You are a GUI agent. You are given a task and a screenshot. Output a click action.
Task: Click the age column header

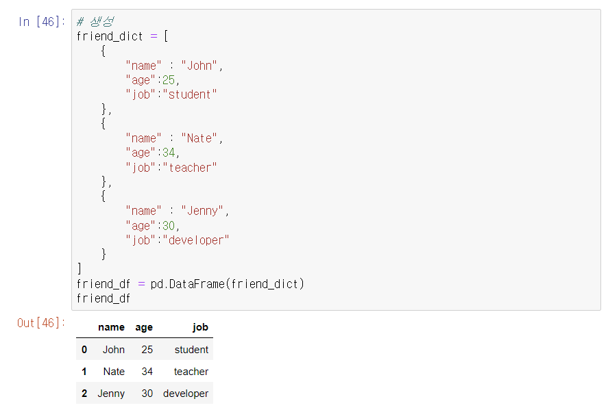(x=144, y=328)
